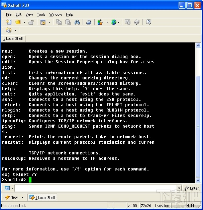This screenshot has height=210, width=203.
Task: Click the Disconnect toolbar icon
Action: point(31,22)
